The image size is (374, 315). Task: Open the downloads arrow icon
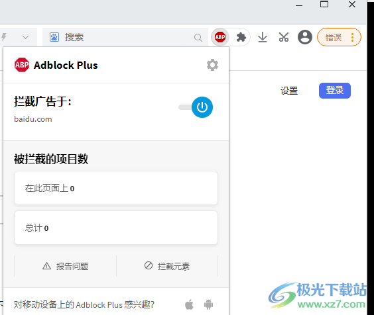(x=263, y=37)
